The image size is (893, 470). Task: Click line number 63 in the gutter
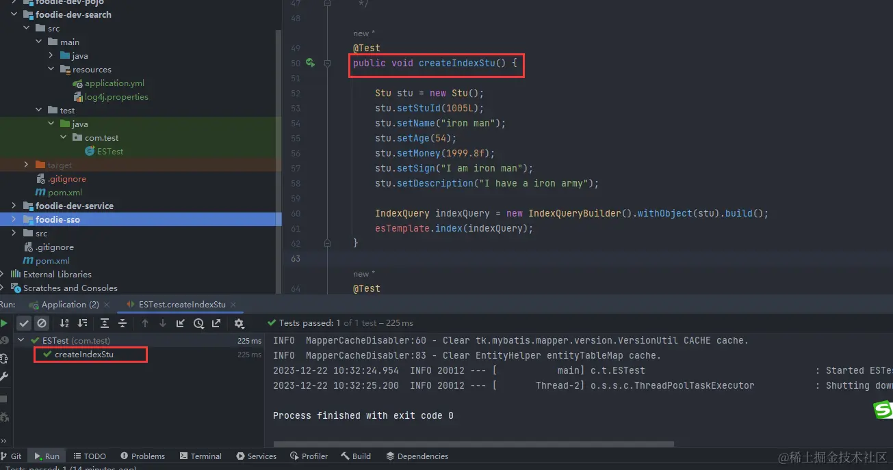(296, 258)
